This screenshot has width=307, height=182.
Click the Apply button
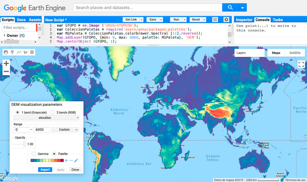point(60,170)
